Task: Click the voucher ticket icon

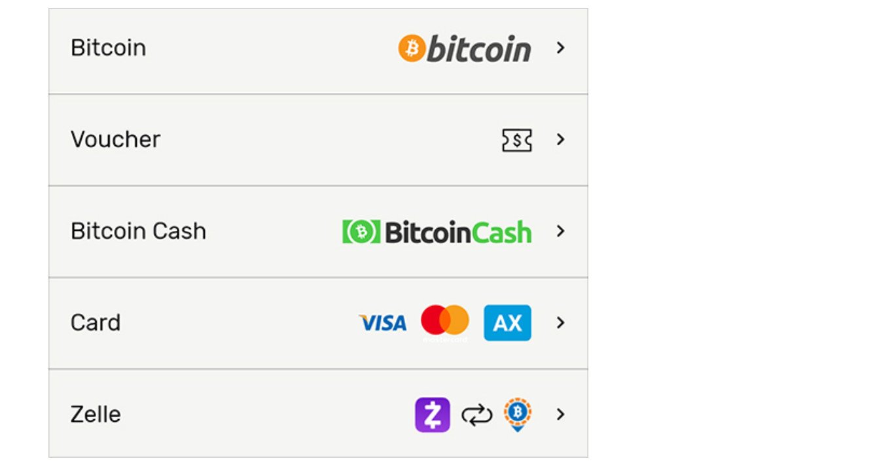Action: (x=516, y=140)
